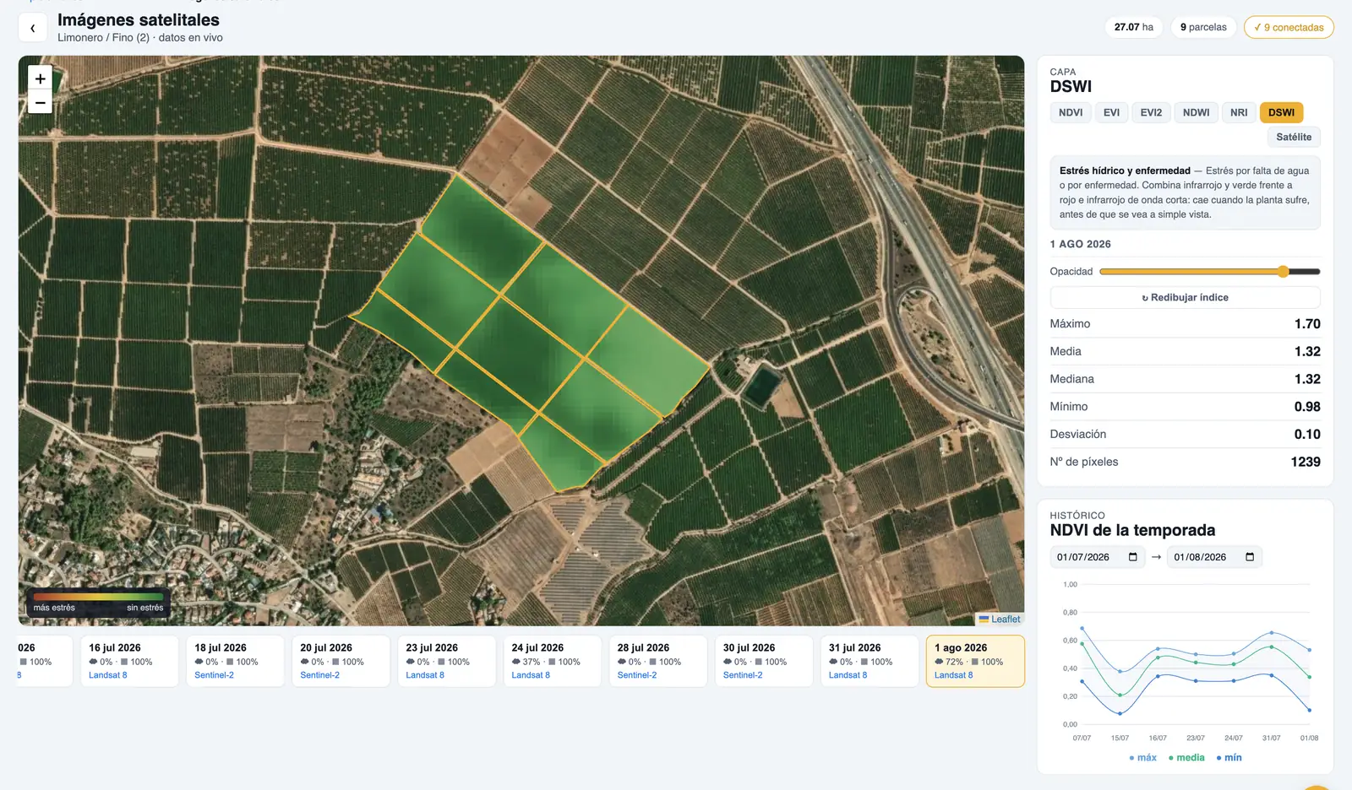Click the Media value 1.32

click(1307, 351)
